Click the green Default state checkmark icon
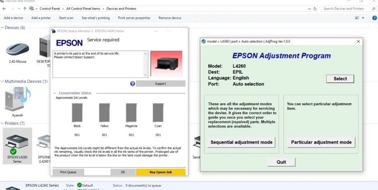The height and width of the screenshot is (190, 378). 79,185
